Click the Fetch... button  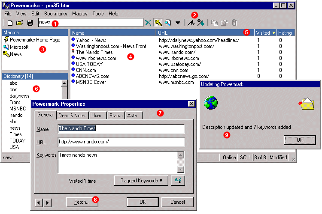(82, 202)
